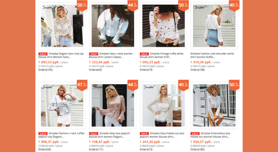The image size is (278, 152).
Task: Click SALE tag beside Vintage ruffle white blouse
Action: coord(144,54)
